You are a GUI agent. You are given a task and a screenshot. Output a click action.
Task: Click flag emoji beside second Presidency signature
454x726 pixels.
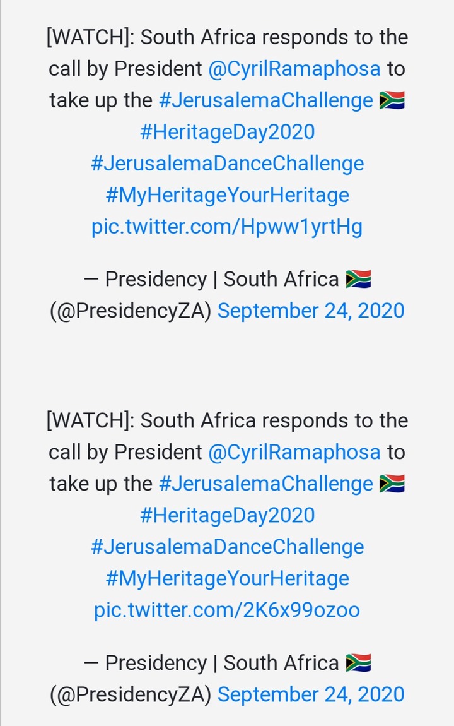[358, 663]
